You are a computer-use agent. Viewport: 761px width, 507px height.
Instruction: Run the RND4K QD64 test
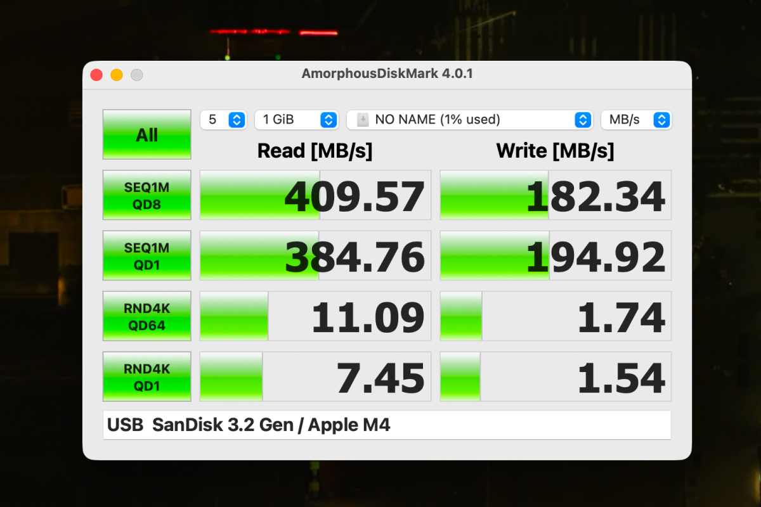146,317
